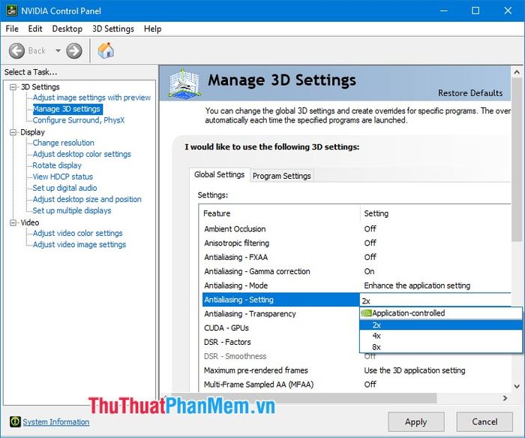525x438 pixels.
Task: Choose Application-controlled in dropdown list
Action: [x=441, y=313]
